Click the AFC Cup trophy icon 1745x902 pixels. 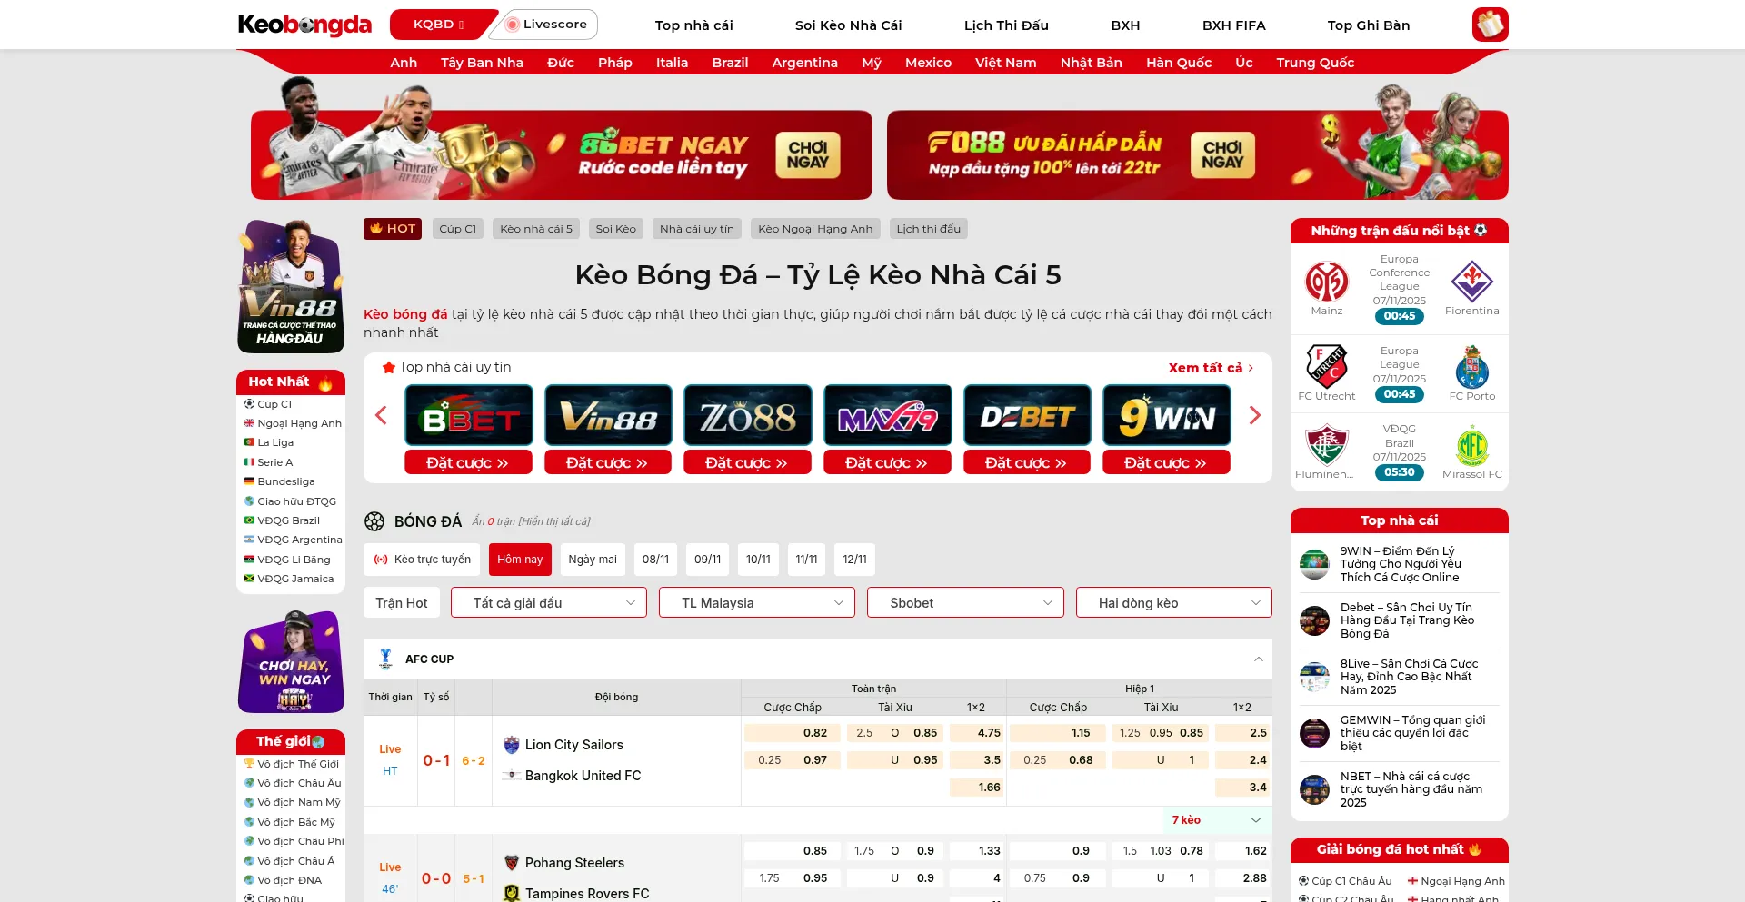pyautogui.click(x=385, y=659)
